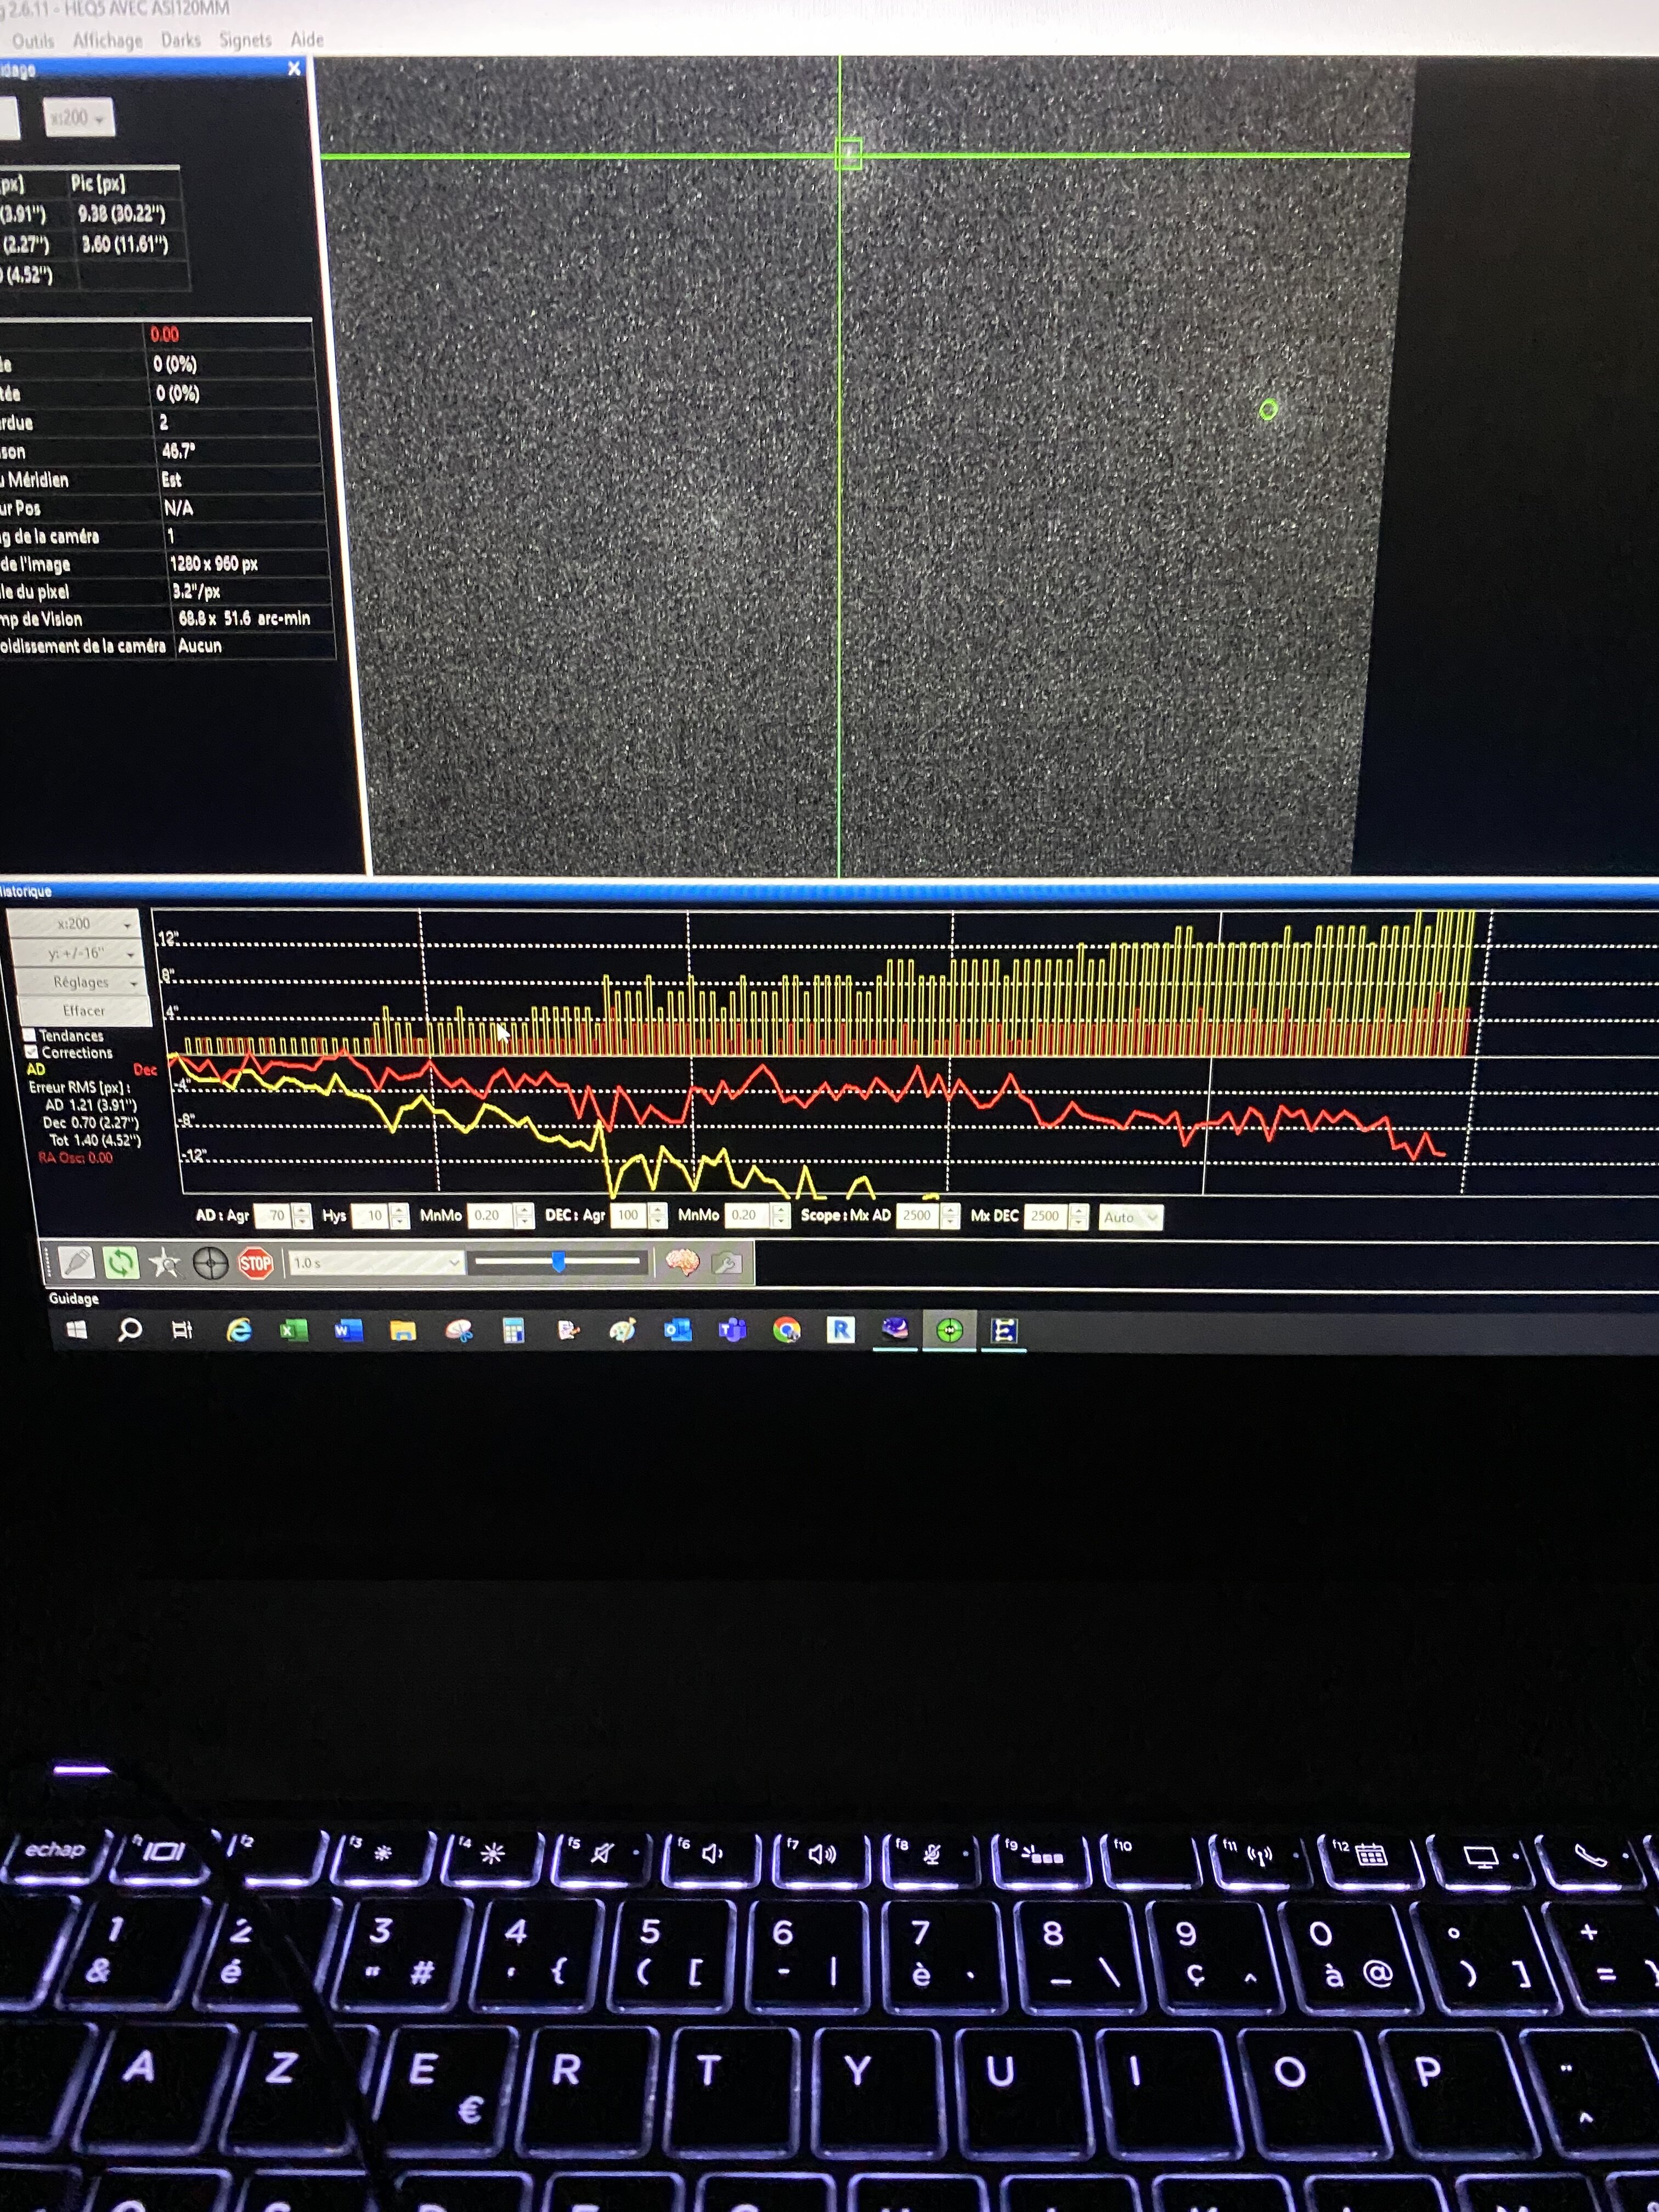Screen dimensions: 1659x2212
Task: Click the Effacer button
Action: coord(83,1010)
